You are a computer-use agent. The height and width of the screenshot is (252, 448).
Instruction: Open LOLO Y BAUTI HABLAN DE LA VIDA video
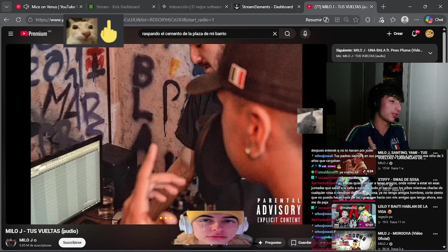402,209
